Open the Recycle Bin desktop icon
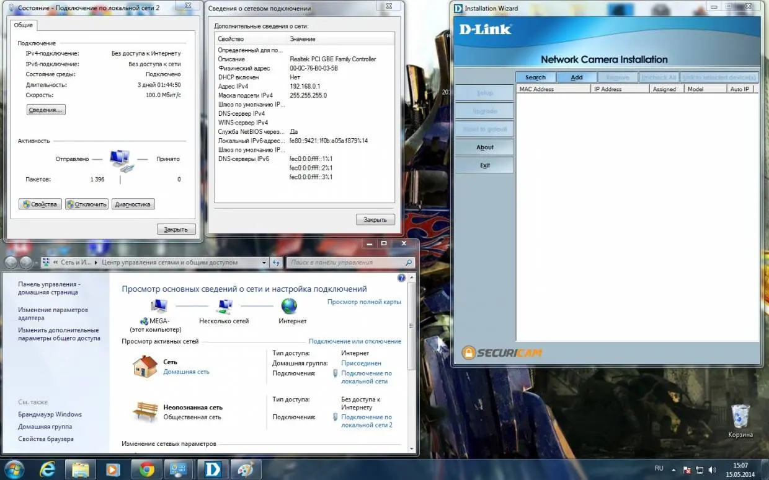The width and height of the screenshot is (769, 480). point(740,416)
